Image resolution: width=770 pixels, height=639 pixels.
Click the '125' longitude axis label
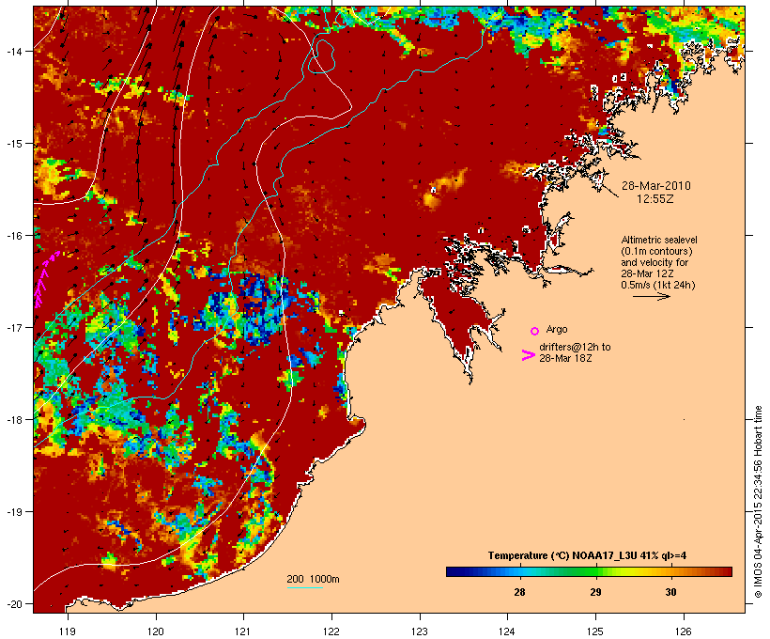coord(595,631)
